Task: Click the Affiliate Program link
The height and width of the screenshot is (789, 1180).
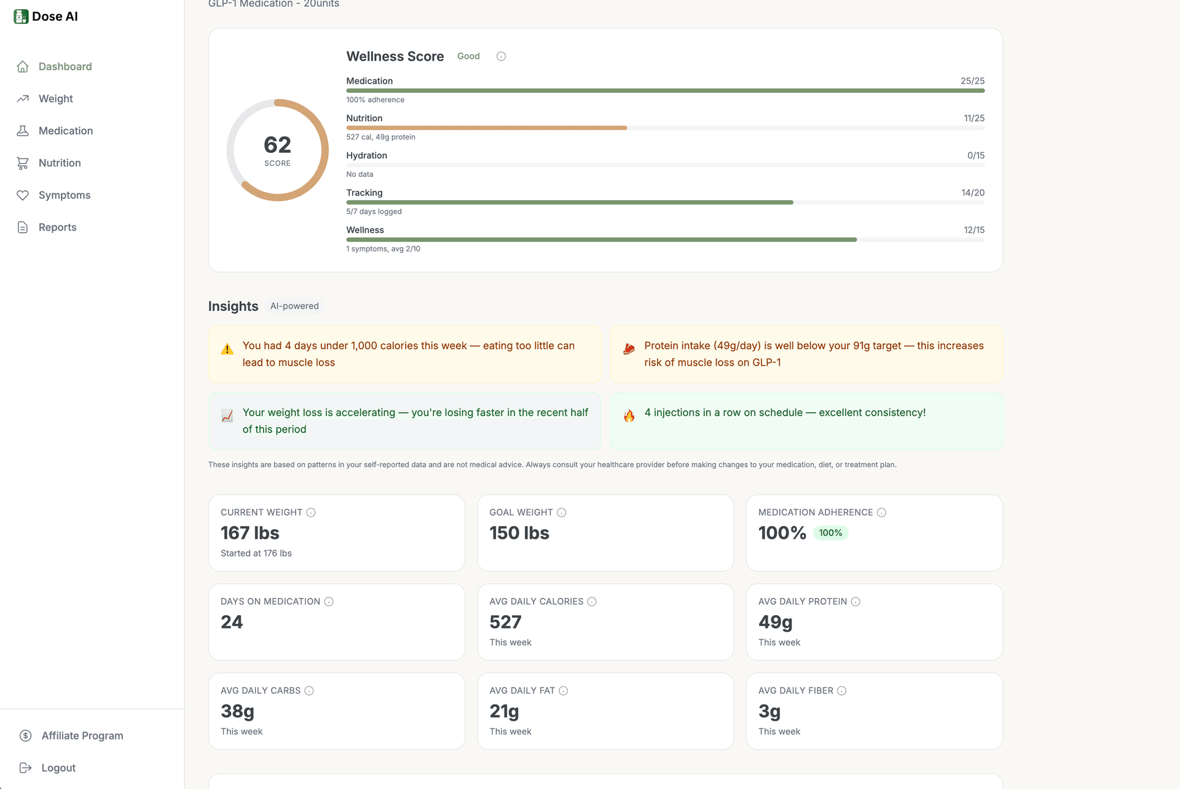Action: coord(82,736)
